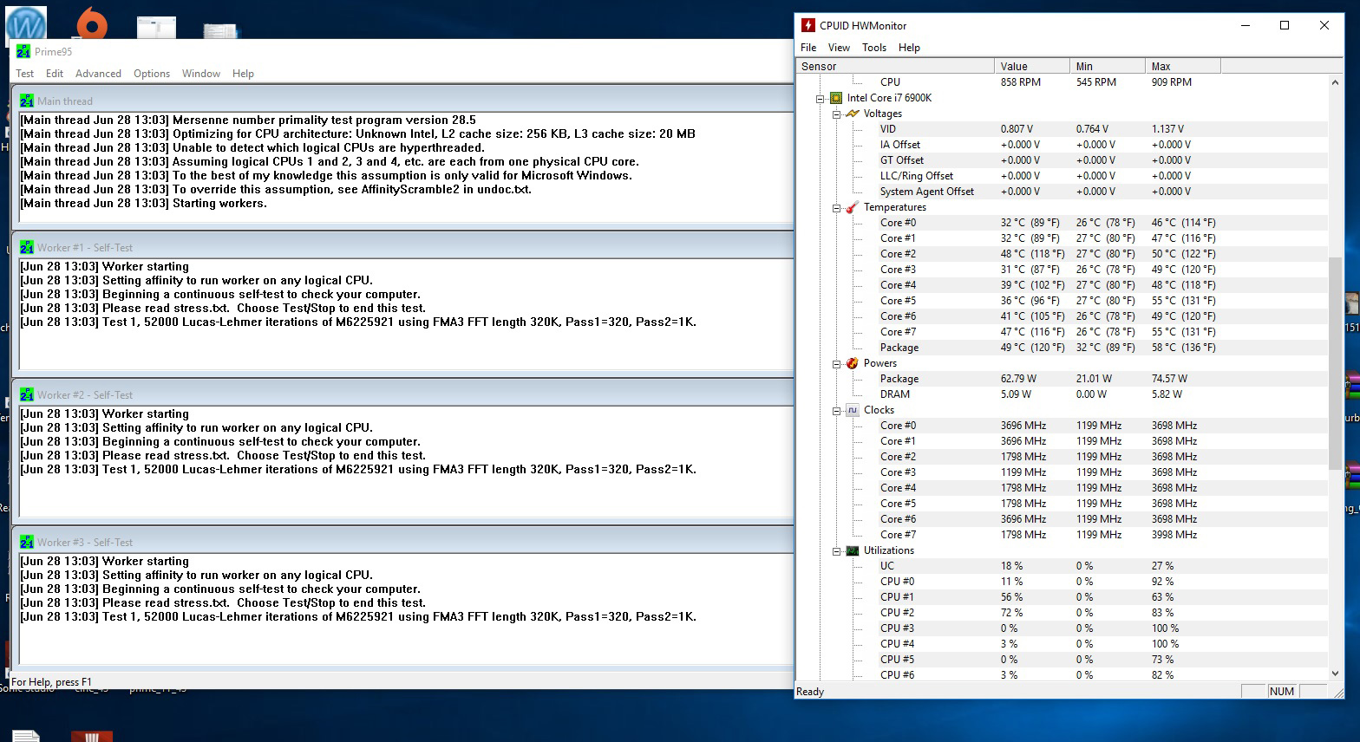This screenshot has height=742, width=1360.
Task: Click the HWMonitor vertical scrollbar thumb
Action: 1335,363
